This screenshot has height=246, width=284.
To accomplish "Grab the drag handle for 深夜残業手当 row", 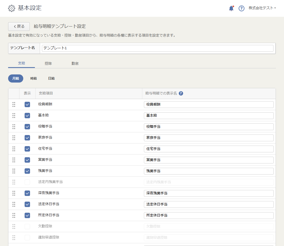I will click(14, 193).
